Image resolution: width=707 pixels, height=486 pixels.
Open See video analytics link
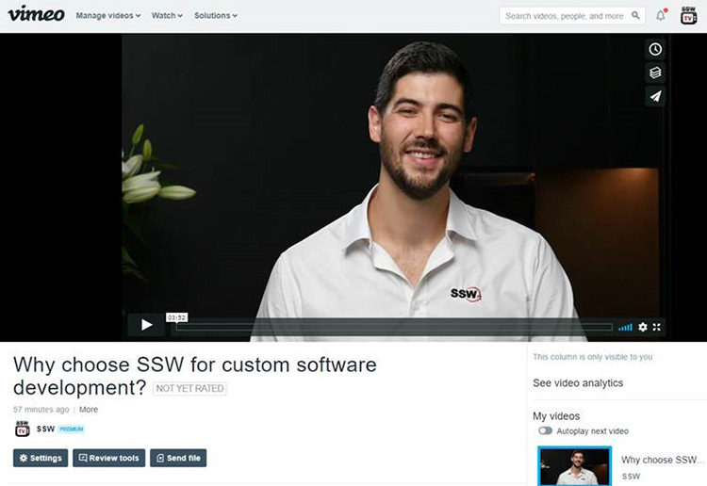coord(578,383)
